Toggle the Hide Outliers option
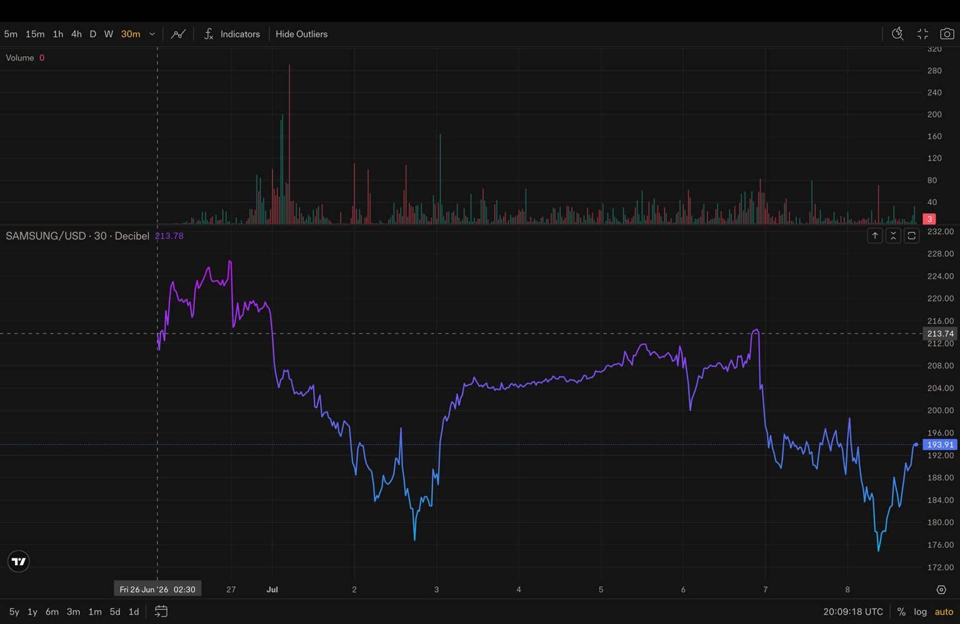960x624 pixels. pos(301,34)
